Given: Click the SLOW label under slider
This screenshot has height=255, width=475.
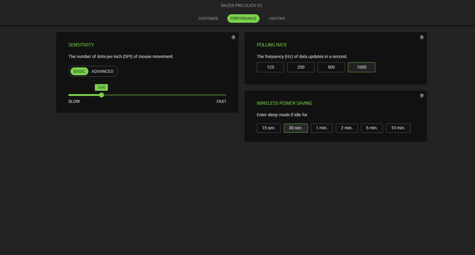Looking at the screenshot, I should tap(74, 101).
